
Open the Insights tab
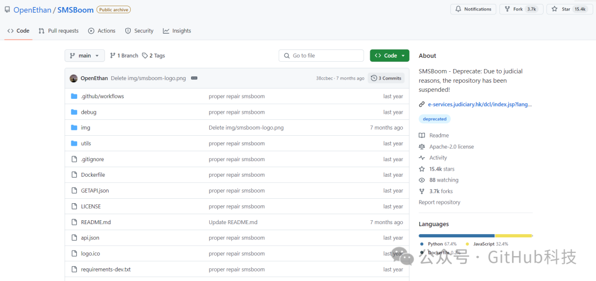tap(177, 31)
